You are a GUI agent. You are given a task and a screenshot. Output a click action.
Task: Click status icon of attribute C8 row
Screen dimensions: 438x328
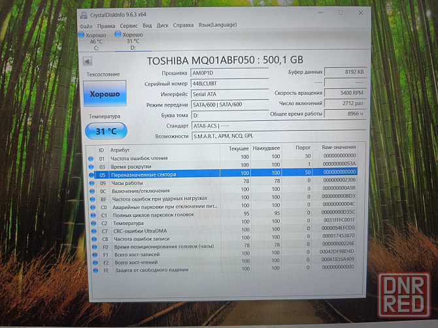pos(94,239)
